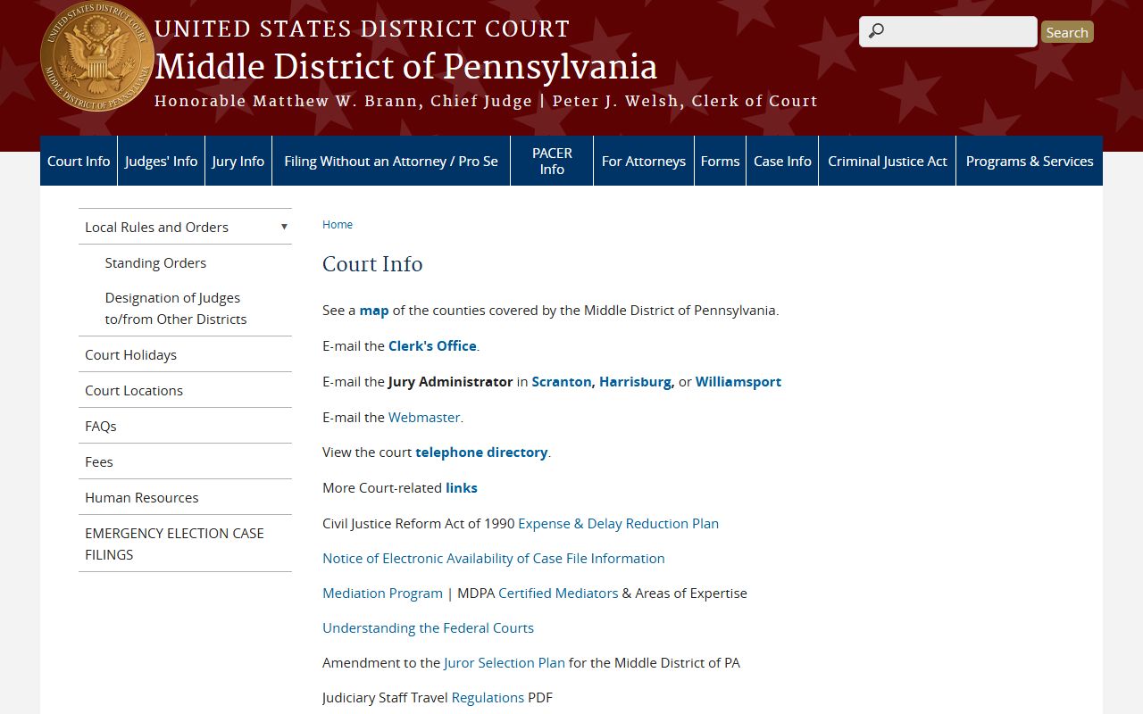Open the Travel Regulations PDF link

coord(488,697)
